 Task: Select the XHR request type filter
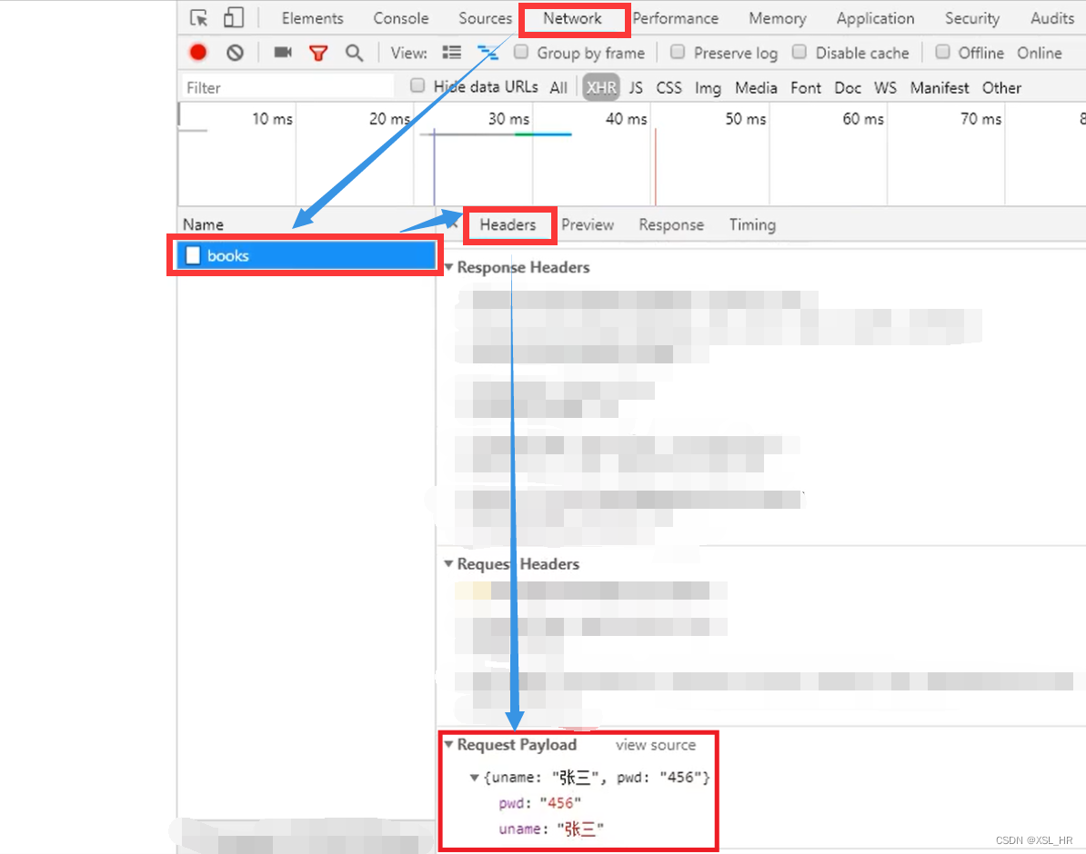(600, 87)
